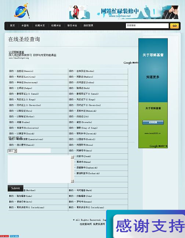The image size is (185, 238).
Task: Open the 首页 home menu item
Action: (12, 26)
